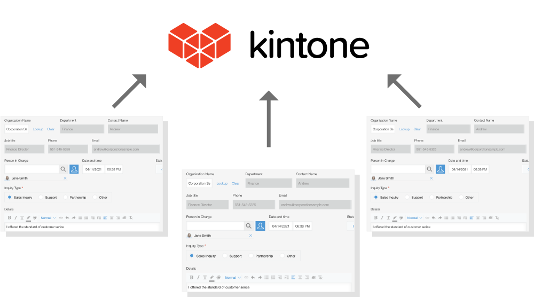Click the blue user picker icon in the left form
Screen dimensions: 534x297
pyautogui.click(x=74, y=169)
